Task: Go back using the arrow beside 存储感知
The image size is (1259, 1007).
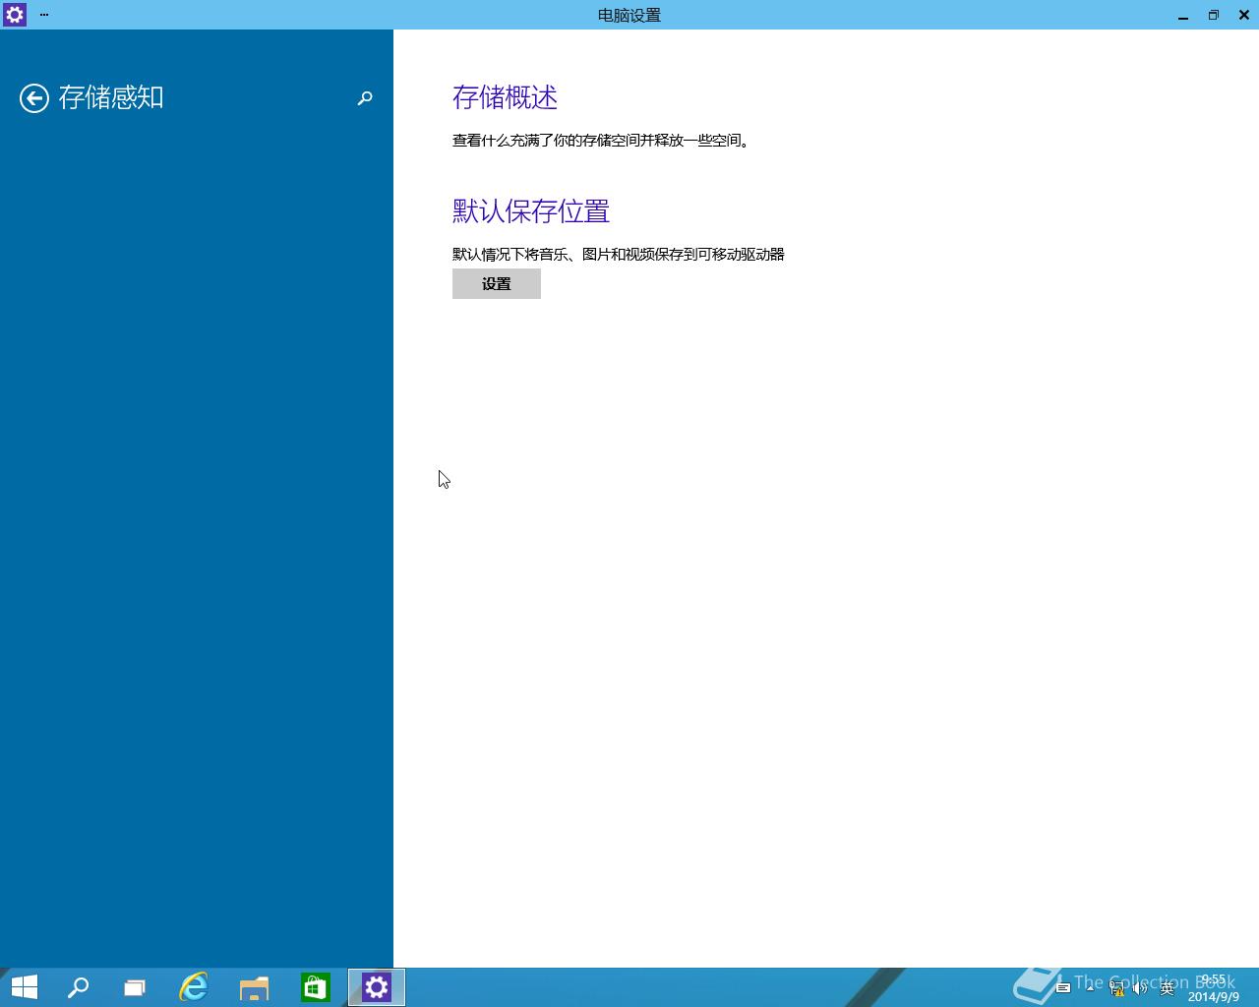Action: pos(34,98)
